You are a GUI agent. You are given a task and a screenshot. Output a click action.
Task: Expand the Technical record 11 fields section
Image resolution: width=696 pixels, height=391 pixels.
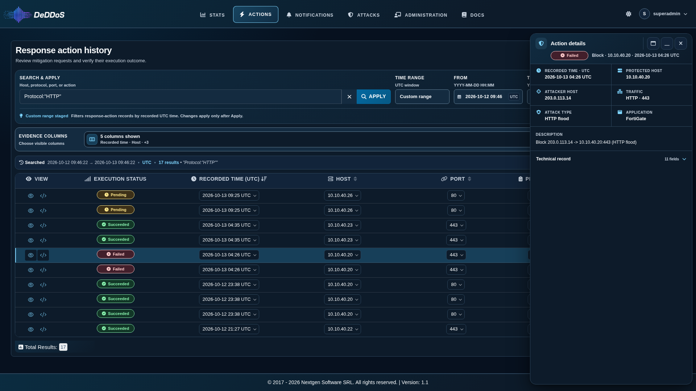(x=611, y=159)
